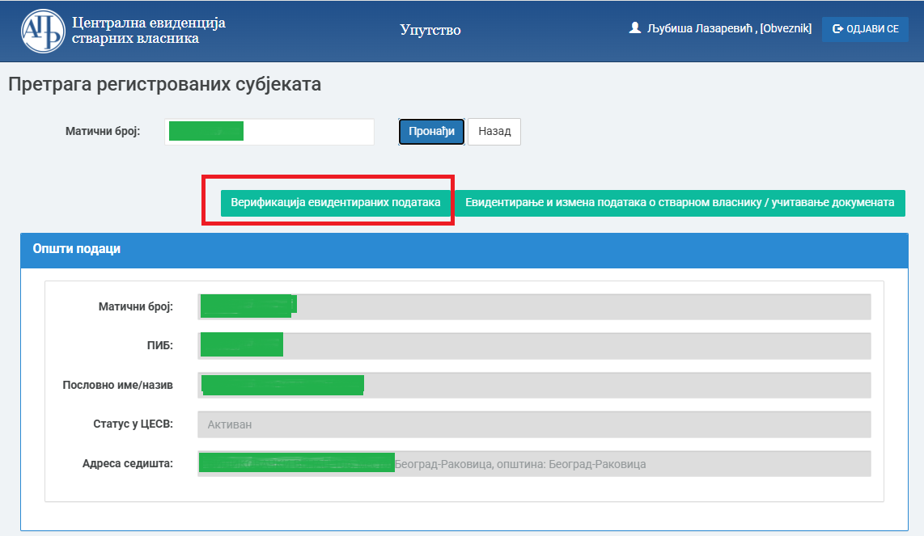Click the Статус у ЦЕСВ: label

pos(134,424)
